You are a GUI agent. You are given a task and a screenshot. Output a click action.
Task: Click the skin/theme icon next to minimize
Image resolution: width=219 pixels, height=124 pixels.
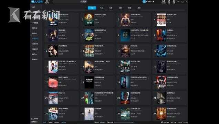coord(174,1)
